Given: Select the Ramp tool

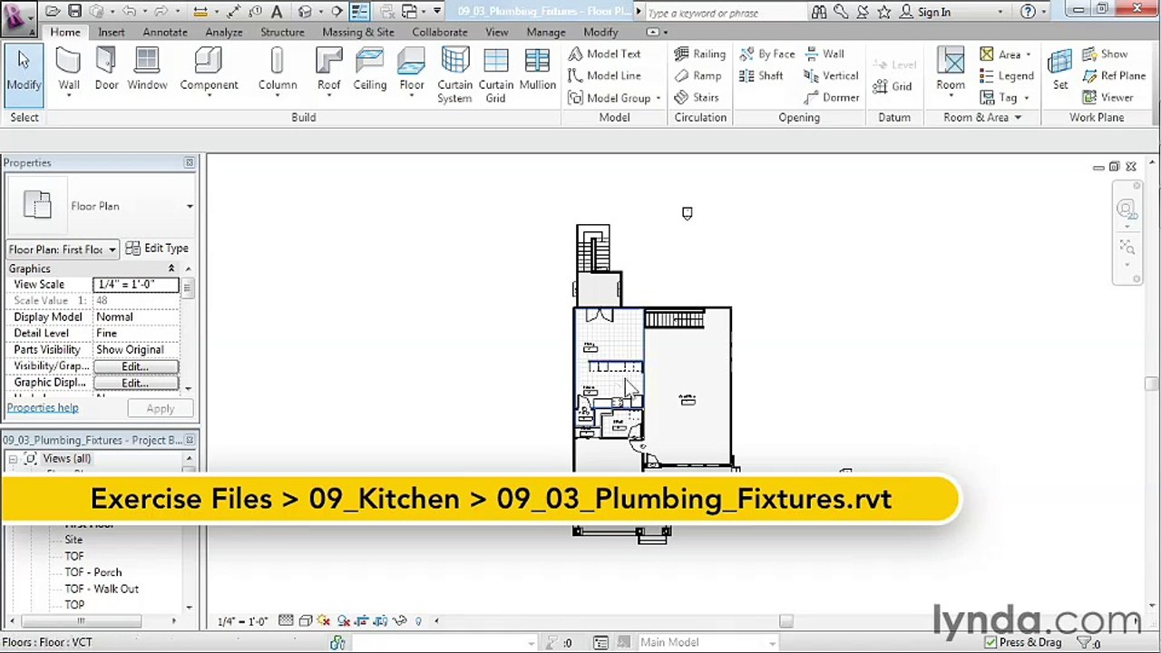Looking at the screenshot, I should click(698, 76).
